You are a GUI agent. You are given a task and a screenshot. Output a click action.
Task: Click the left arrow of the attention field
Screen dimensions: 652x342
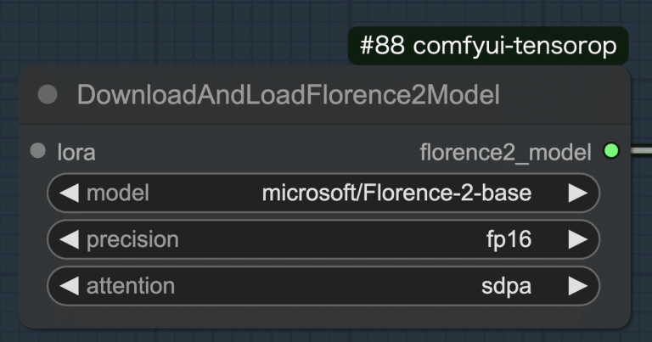click(69, 286)
